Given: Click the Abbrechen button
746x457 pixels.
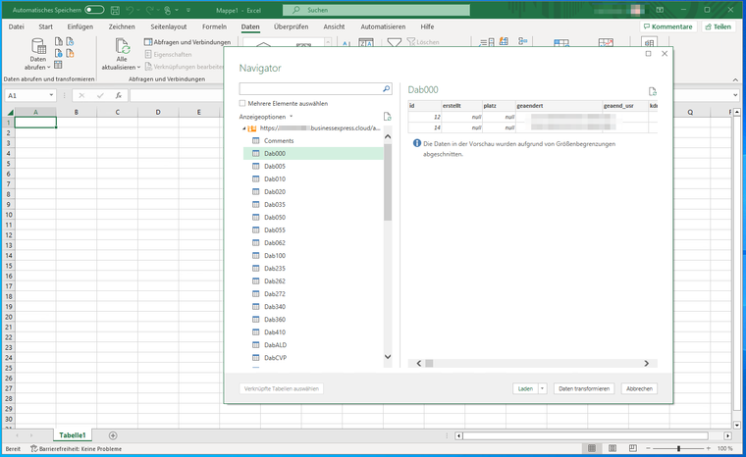Looking at the screenshot, I should coord(639,388).
